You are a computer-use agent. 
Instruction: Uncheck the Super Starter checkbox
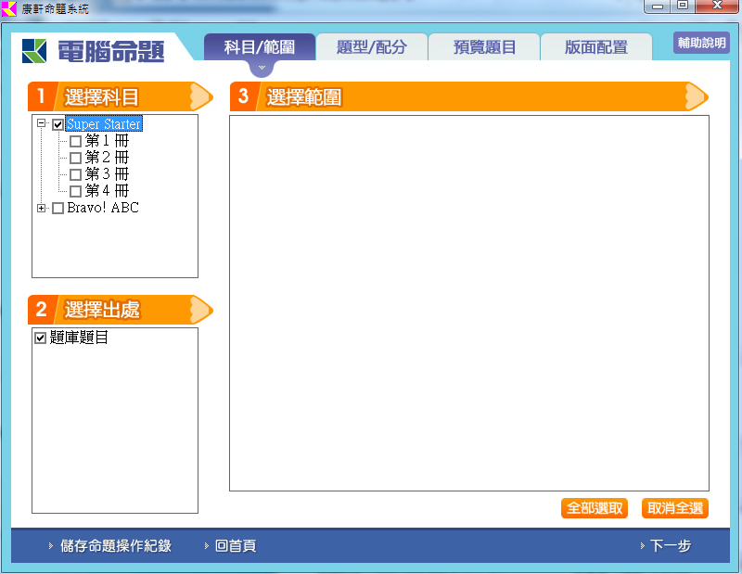58,124
